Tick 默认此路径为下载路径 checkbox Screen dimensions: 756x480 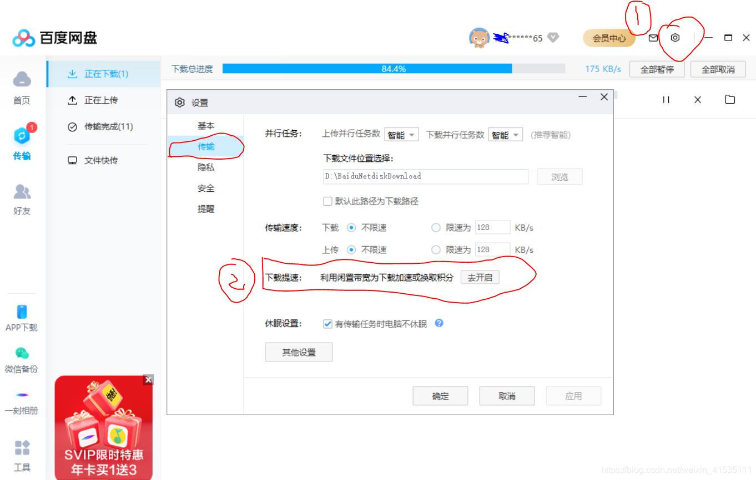(x=327, y=201)
